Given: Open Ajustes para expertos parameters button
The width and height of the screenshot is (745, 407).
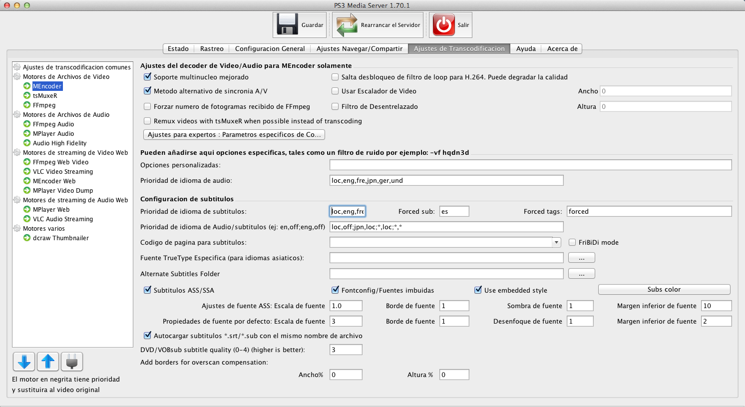Looking at the screenshot, I should [x=234, y=134].
